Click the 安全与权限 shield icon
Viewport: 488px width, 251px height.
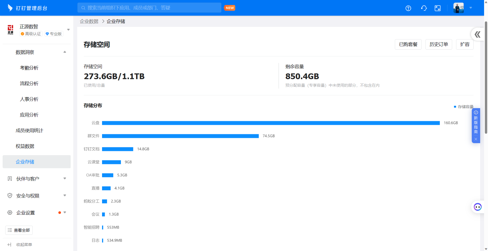tap(10, 196)
